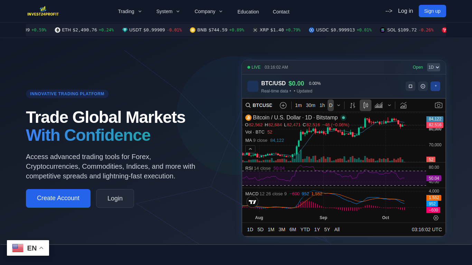The width and height of the screenshot is (472, 265).
Task: Click the BNB coin icon in ticker
Action: click(193, 30)
